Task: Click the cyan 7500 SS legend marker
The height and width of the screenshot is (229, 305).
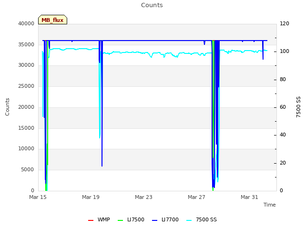Action: [189, 220]
